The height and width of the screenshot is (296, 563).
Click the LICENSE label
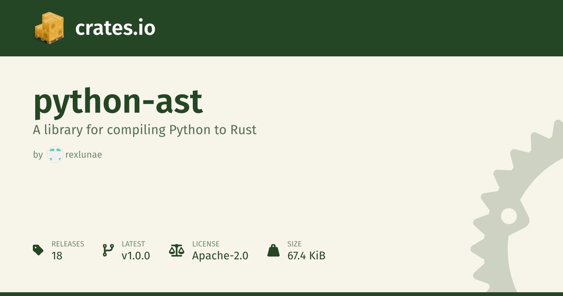coord(206,244)
